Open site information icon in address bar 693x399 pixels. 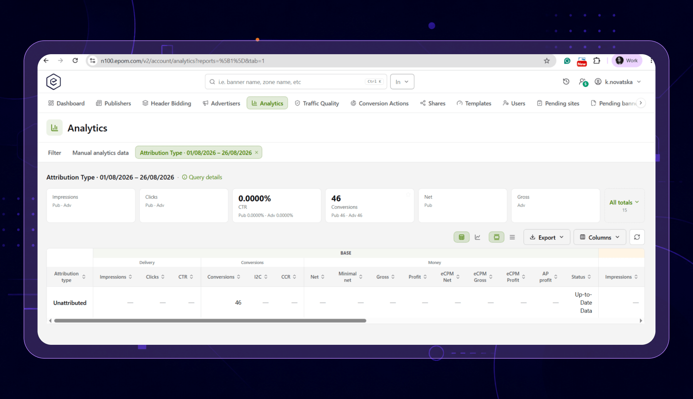92,60
